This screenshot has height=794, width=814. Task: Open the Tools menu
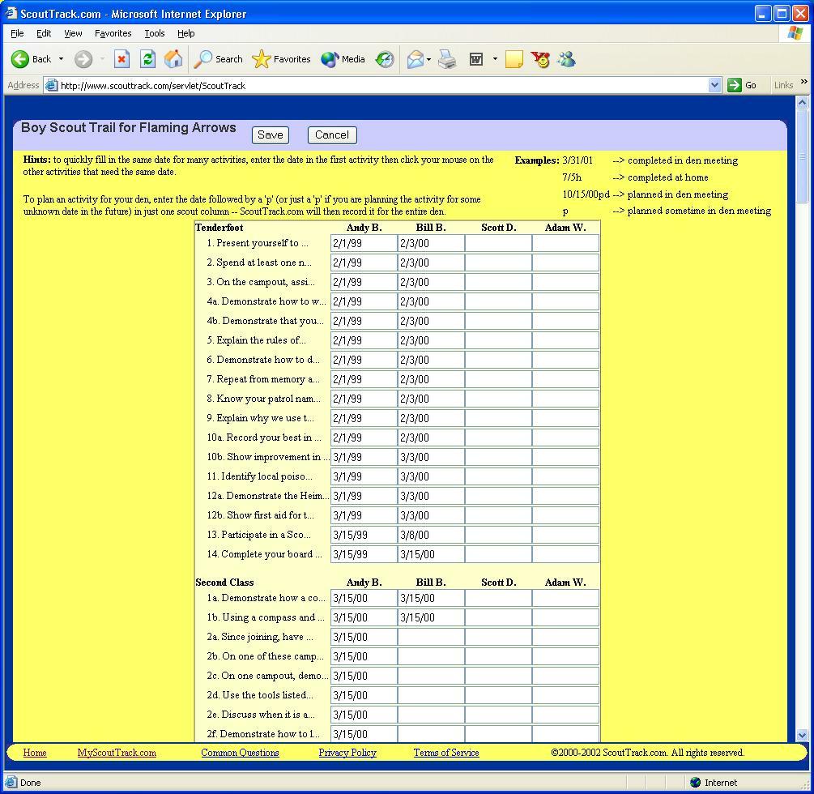coord(154,33)
